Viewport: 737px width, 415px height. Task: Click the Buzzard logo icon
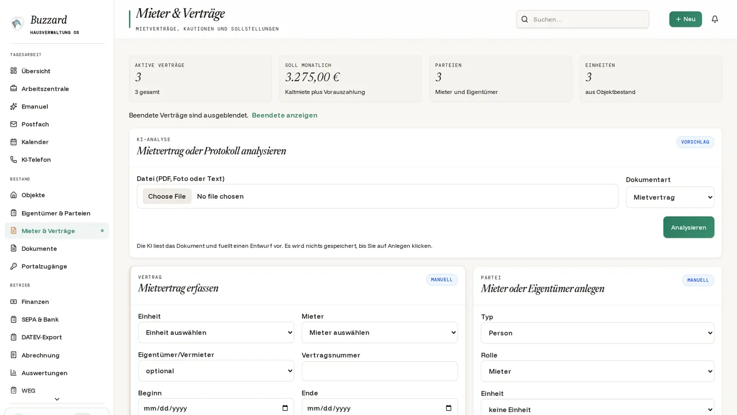click(x=17, y=23)
